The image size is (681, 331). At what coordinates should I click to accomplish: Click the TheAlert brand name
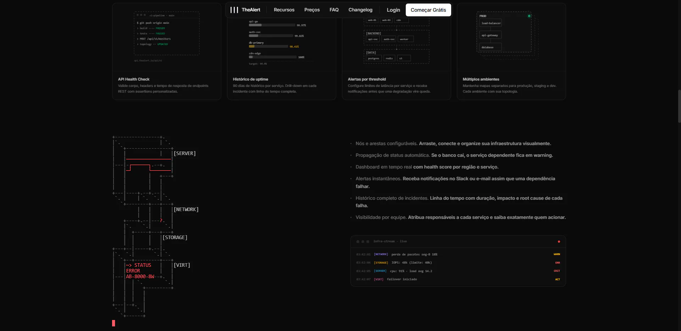pos(251,10)
